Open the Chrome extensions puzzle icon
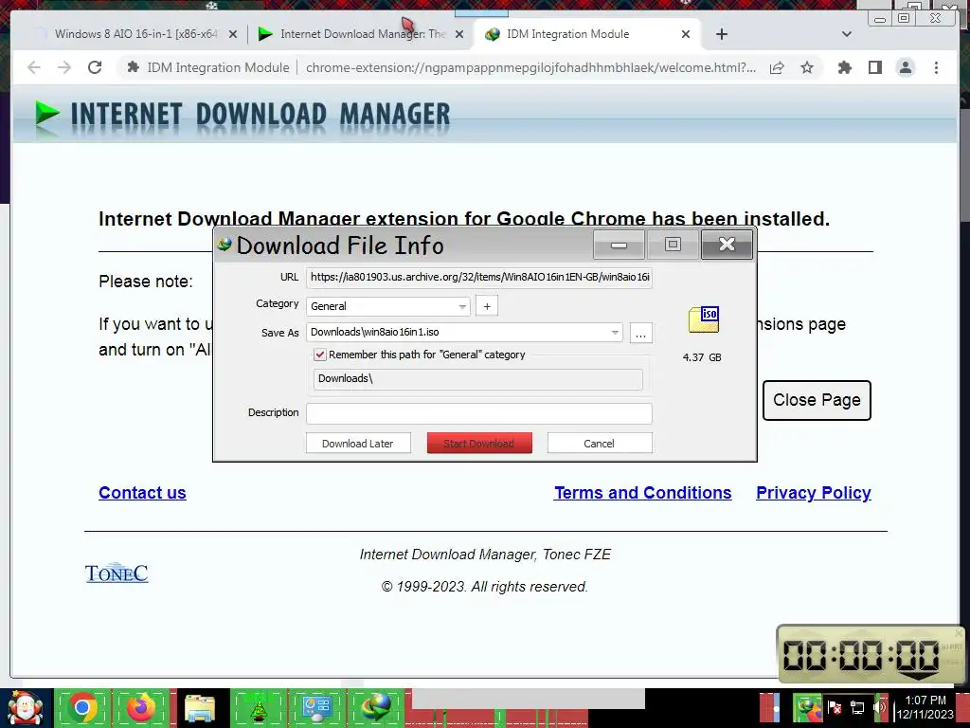Viewport: 970px width, 728px height. (x=844, y=67)
